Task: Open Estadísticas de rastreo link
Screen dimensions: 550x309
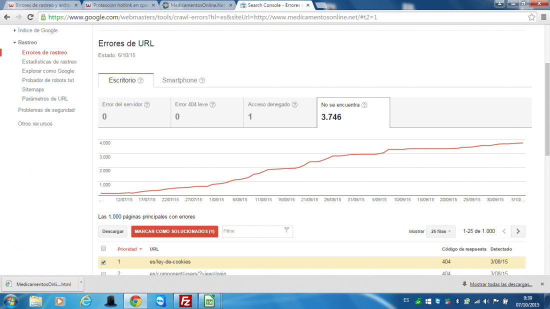Action: (x=49, y=61)
